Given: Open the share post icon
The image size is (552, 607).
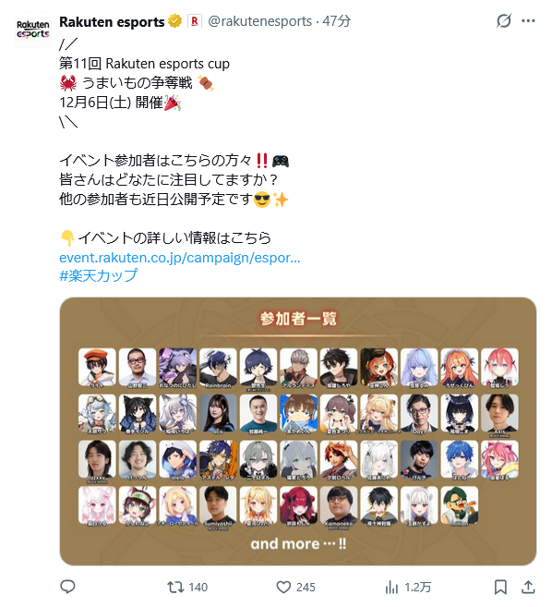Looking at the screenshot, I should pyautogui.click(x=528, y=587).
